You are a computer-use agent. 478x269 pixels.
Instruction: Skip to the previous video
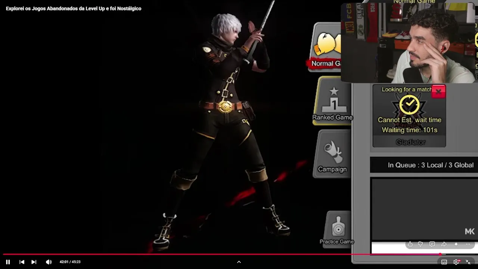22,262
